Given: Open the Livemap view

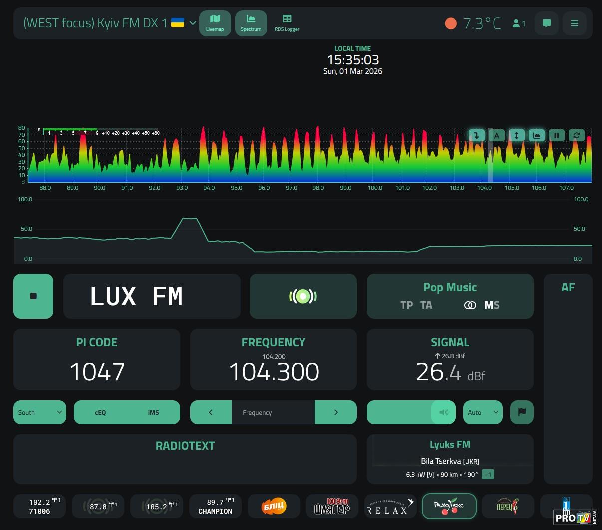Looking at the screenshot, I should click(215, 23).
